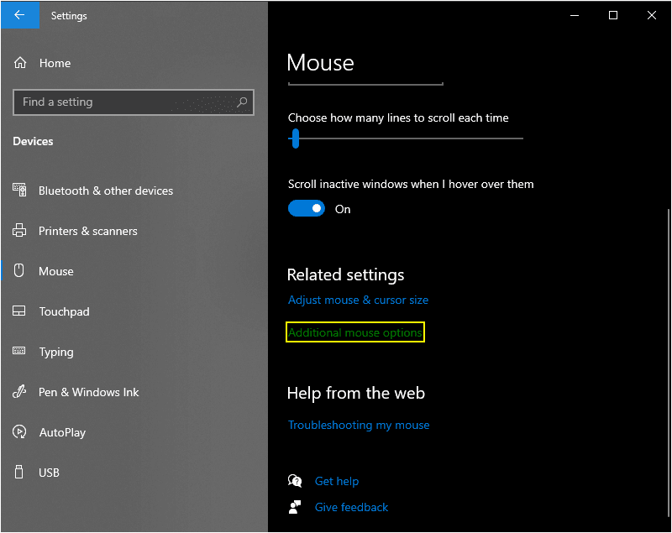The width and height of the screenshot is (672, 533).
Task: Go to Bluetooth & other devices
Action: pos(106,191)
